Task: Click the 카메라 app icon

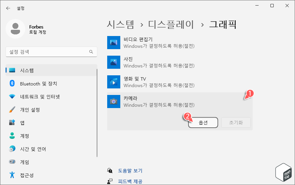Action: click(114, 102)
